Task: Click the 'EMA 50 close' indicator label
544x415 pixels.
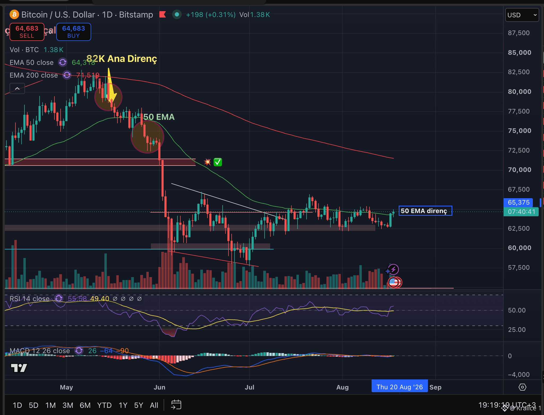Action: 32,62
